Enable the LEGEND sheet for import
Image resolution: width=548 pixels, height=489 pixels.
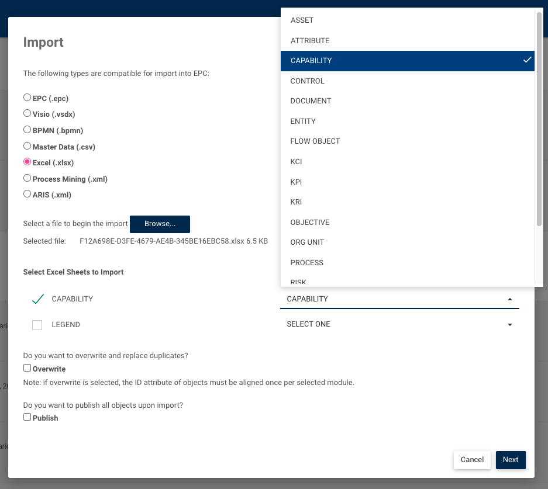click(37, 324)
